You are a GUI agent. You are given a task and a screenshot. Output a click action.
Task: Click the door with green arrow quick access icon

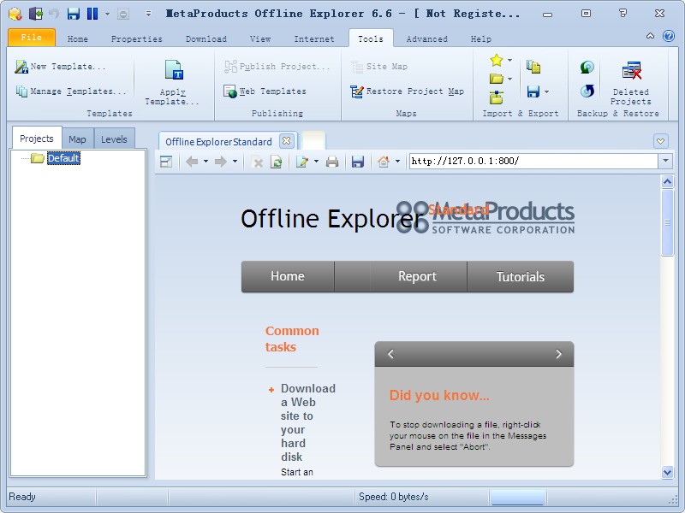point(35,14)
